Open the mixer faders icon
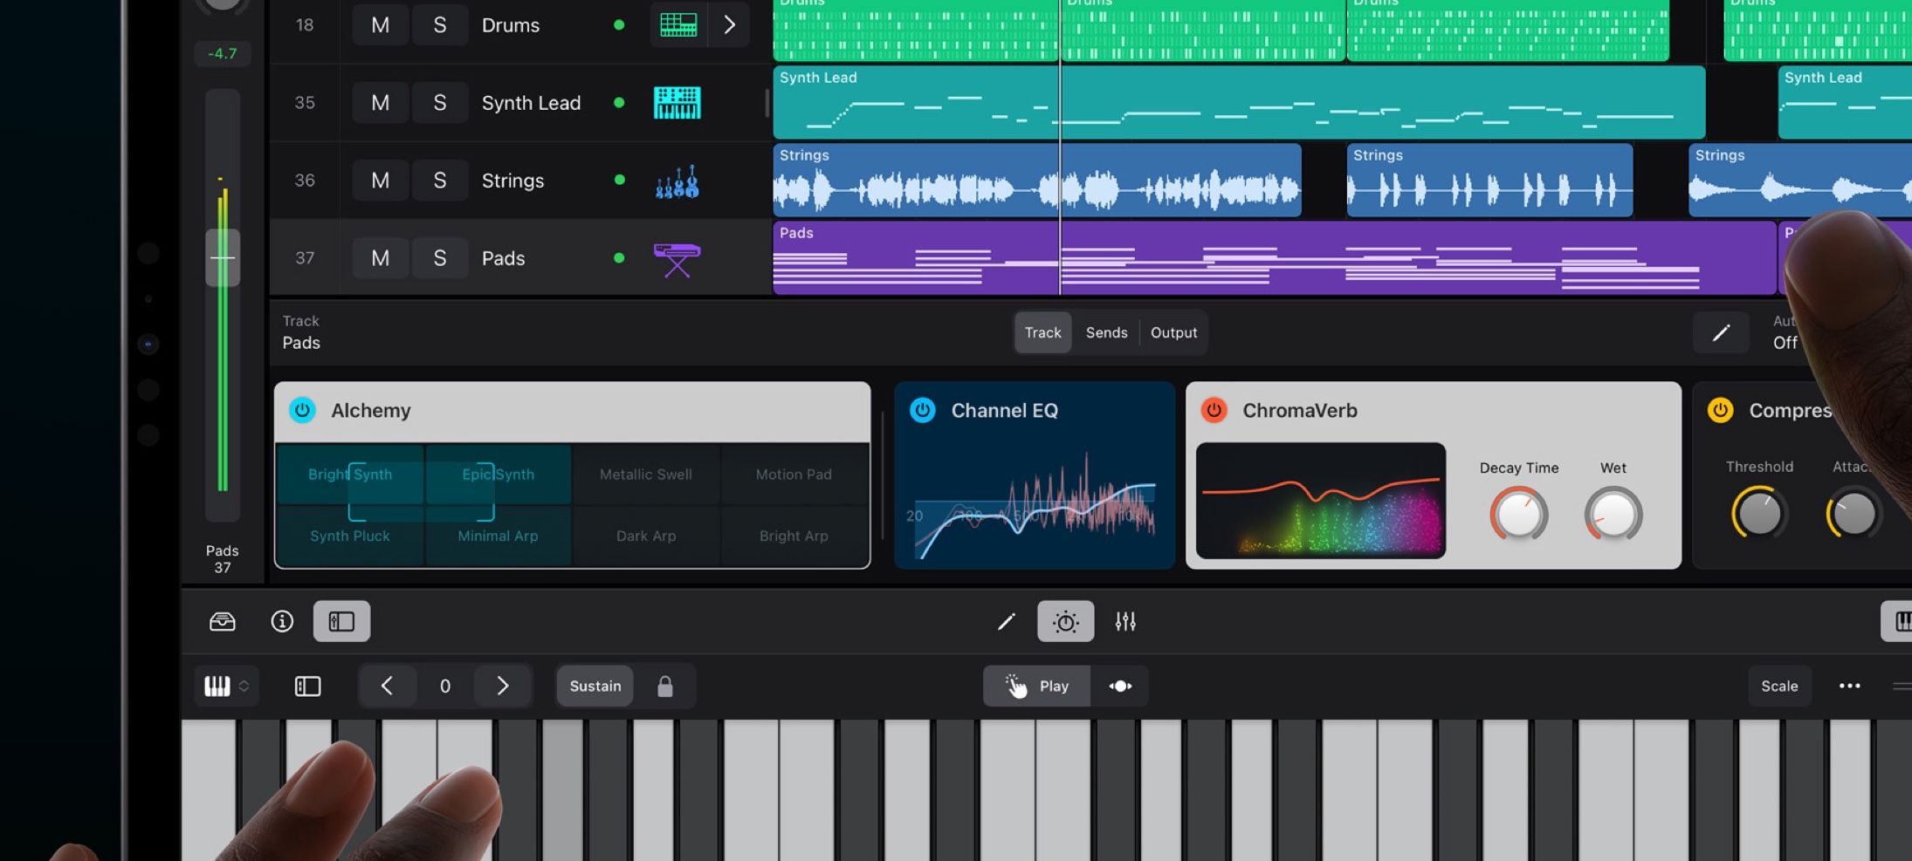Viewport: 1912px width, 861px height. (x=1125, y=621)
